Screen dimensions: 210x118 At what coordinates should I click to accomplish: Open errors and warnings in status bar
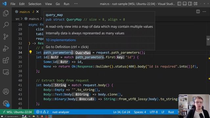coord(42,112)
